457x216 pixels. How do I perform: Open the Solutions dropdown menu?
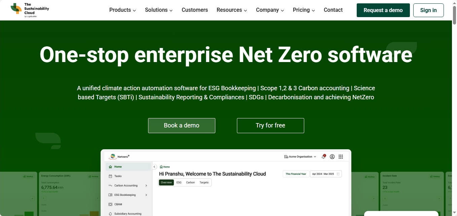tap(159, 10)
